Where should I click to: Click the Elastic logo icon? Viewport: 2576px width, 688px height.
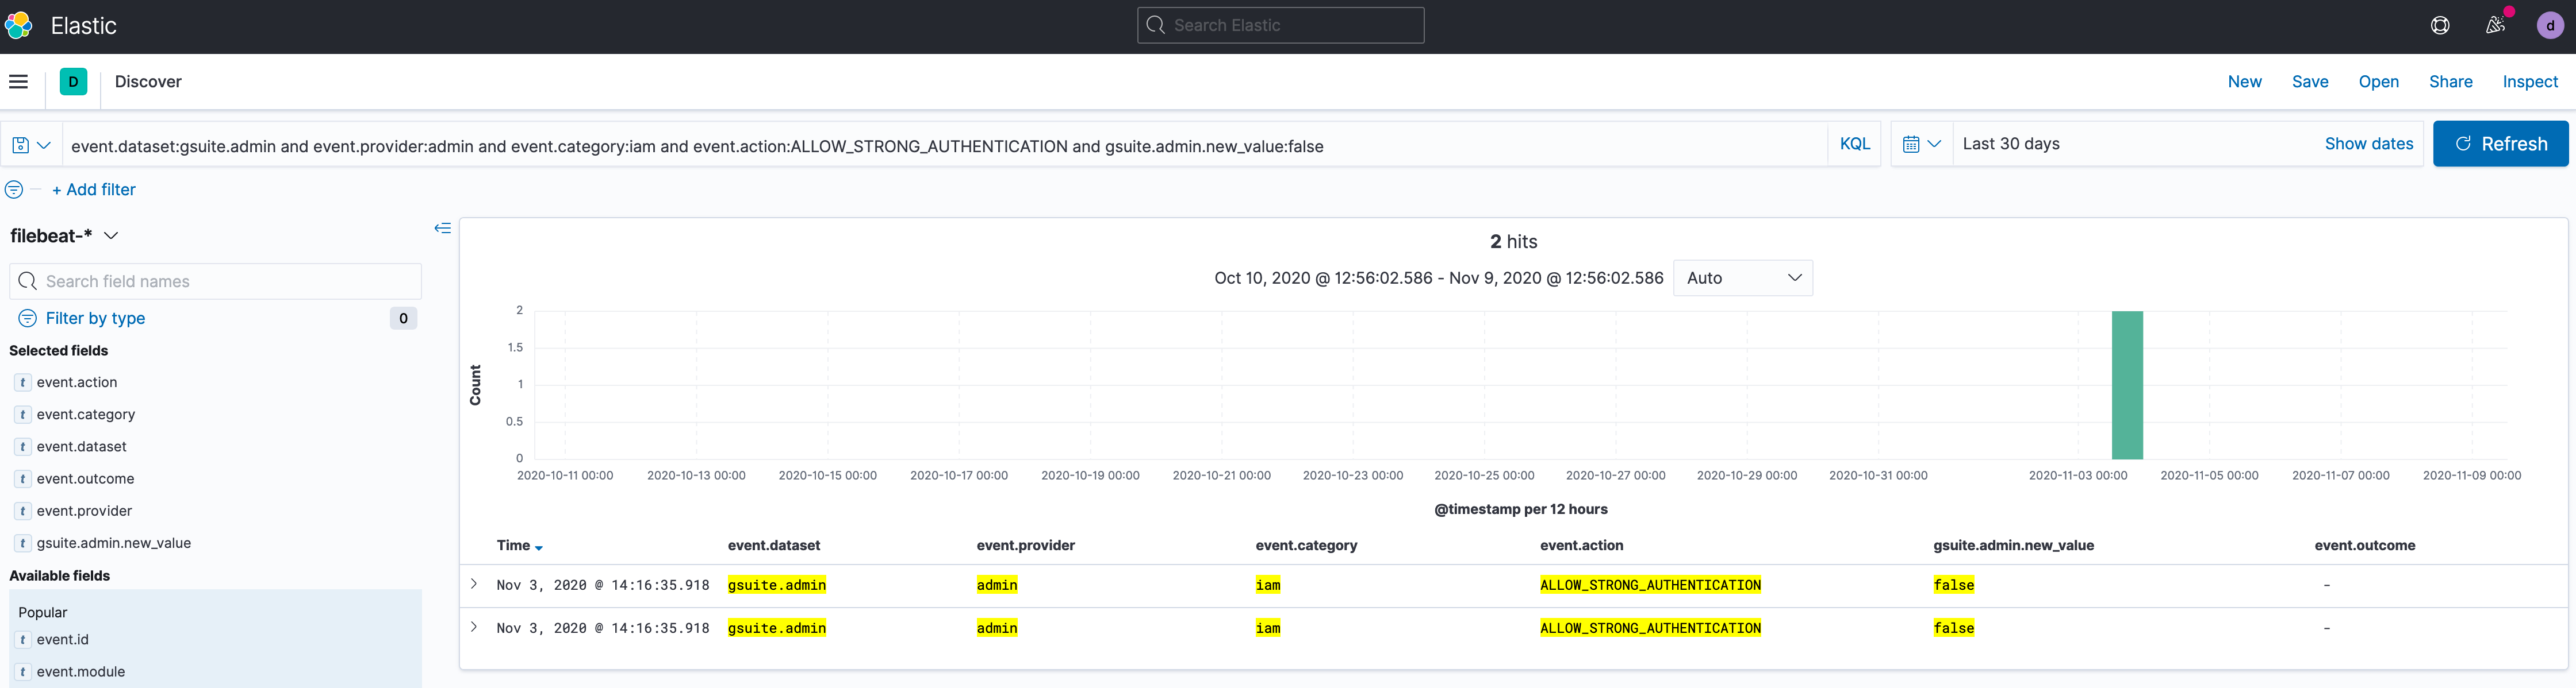coord(18,26)
